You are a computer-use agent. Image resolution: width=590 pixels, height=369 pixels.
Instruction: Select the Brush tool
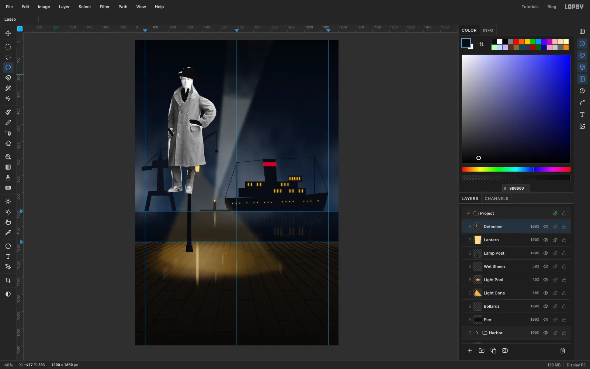pyautogui.click(x=8, y=112)
